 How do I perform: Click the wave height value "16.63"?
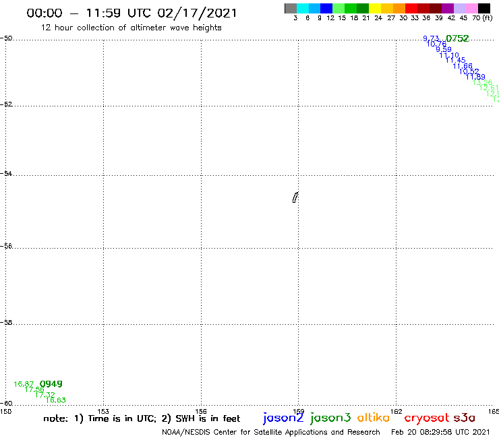[x=56, y=400]
